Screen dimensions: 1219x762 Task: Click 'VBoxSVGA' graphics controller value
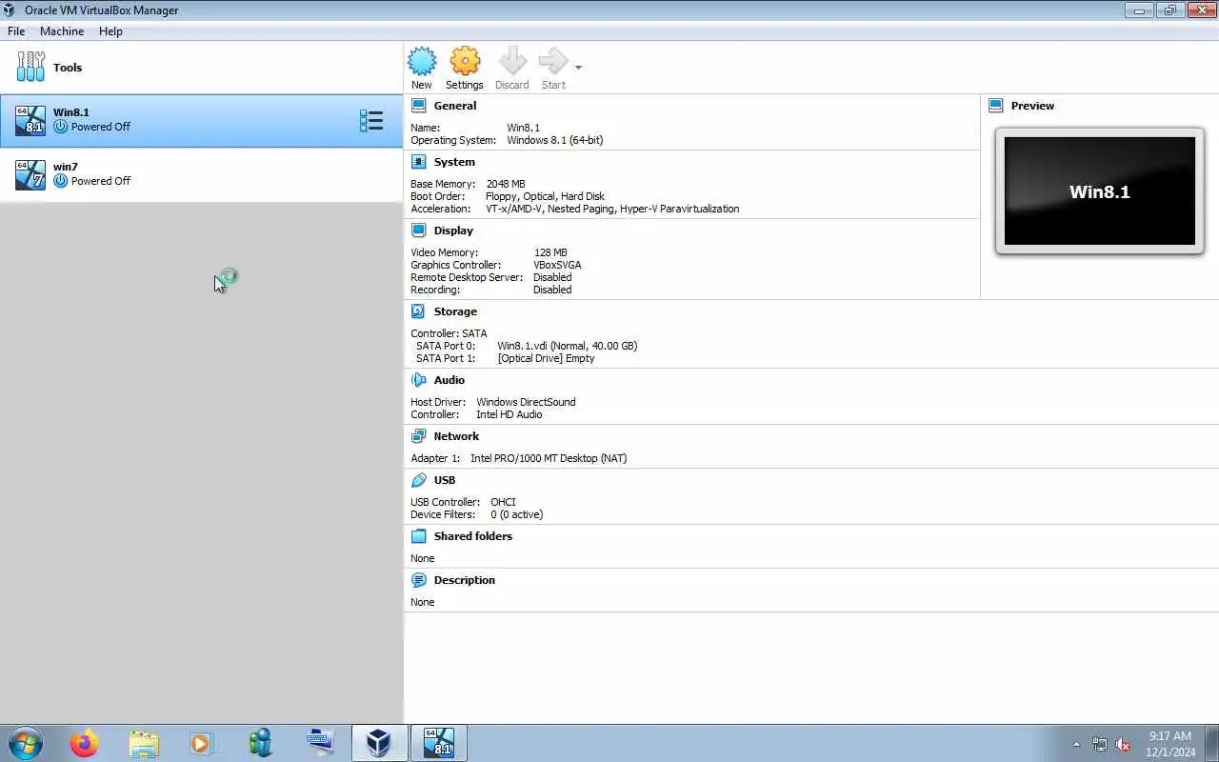click(x=558, y=265)
